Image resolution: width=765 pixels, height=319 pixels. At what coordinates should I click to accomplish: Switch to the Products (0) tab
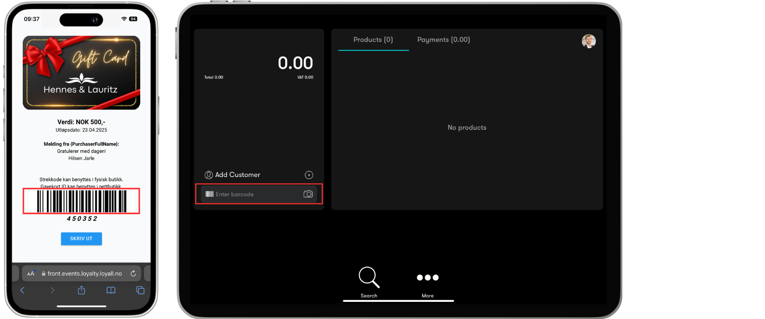click(x=373, y=39)
